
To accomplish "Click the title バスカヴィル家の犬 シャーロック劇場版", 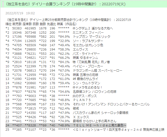I will point(101,113).
